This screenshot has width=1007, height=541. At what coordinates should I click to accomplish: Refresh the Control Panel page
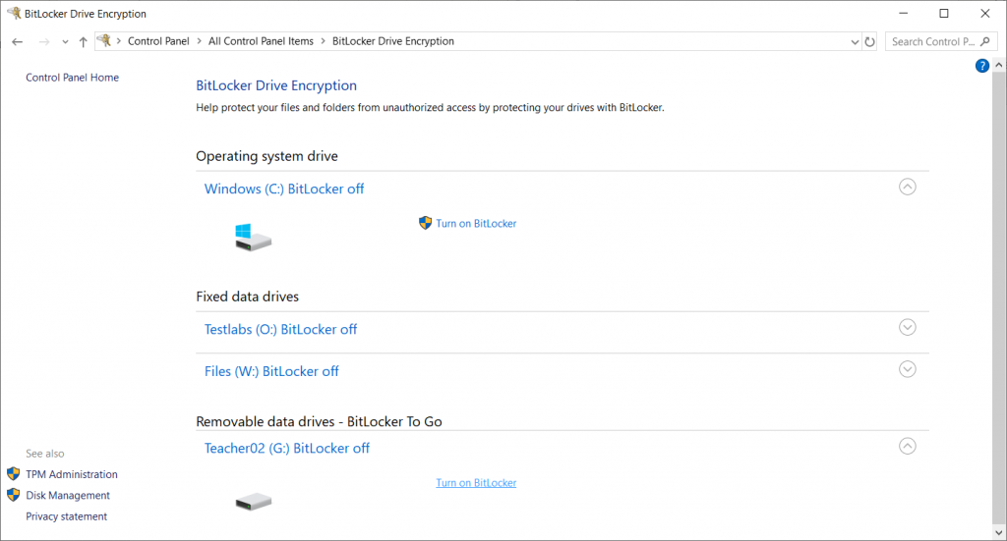[869, 41]
